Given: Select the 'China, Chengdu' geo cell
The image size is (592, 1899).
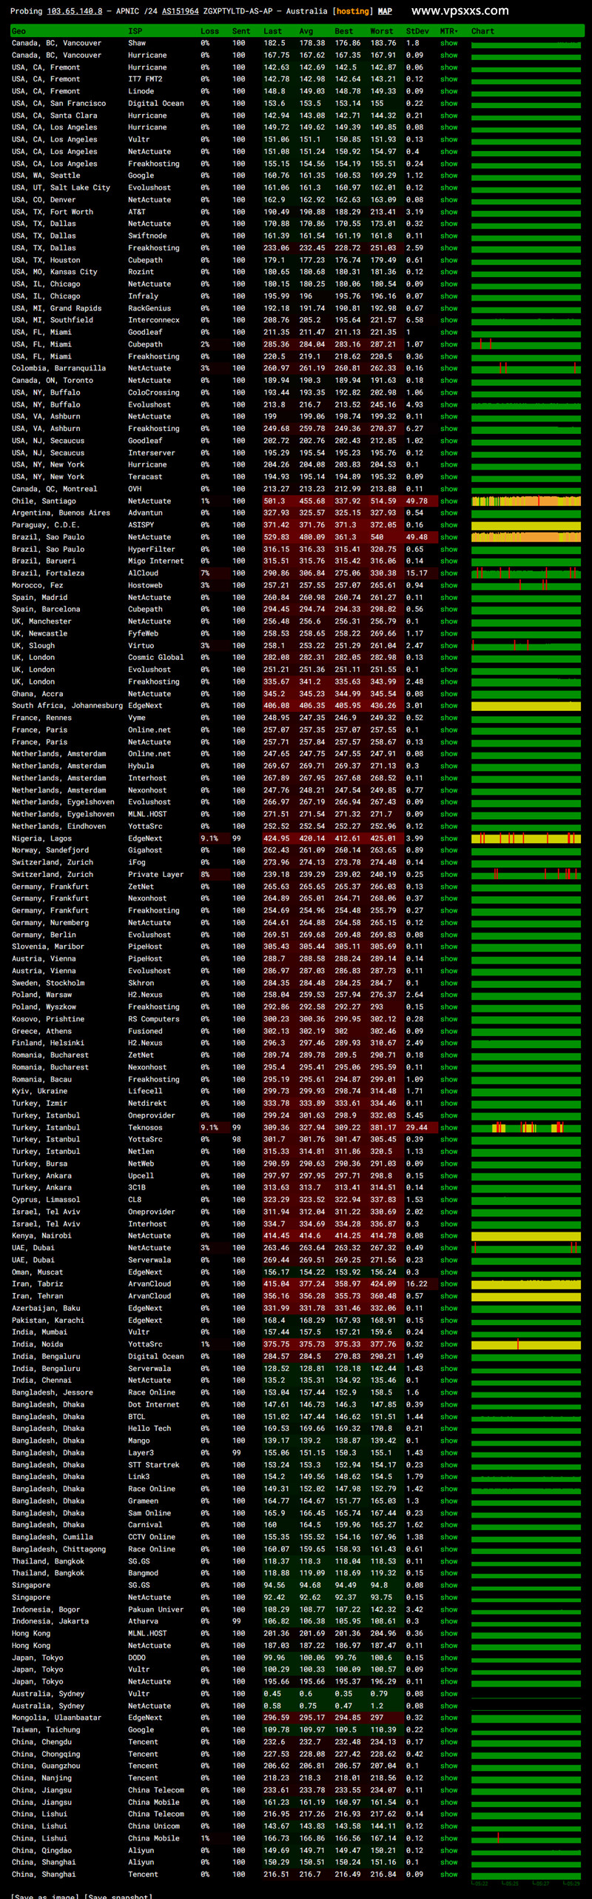Looking at the screenshot, I should [x=41, y=1742].
